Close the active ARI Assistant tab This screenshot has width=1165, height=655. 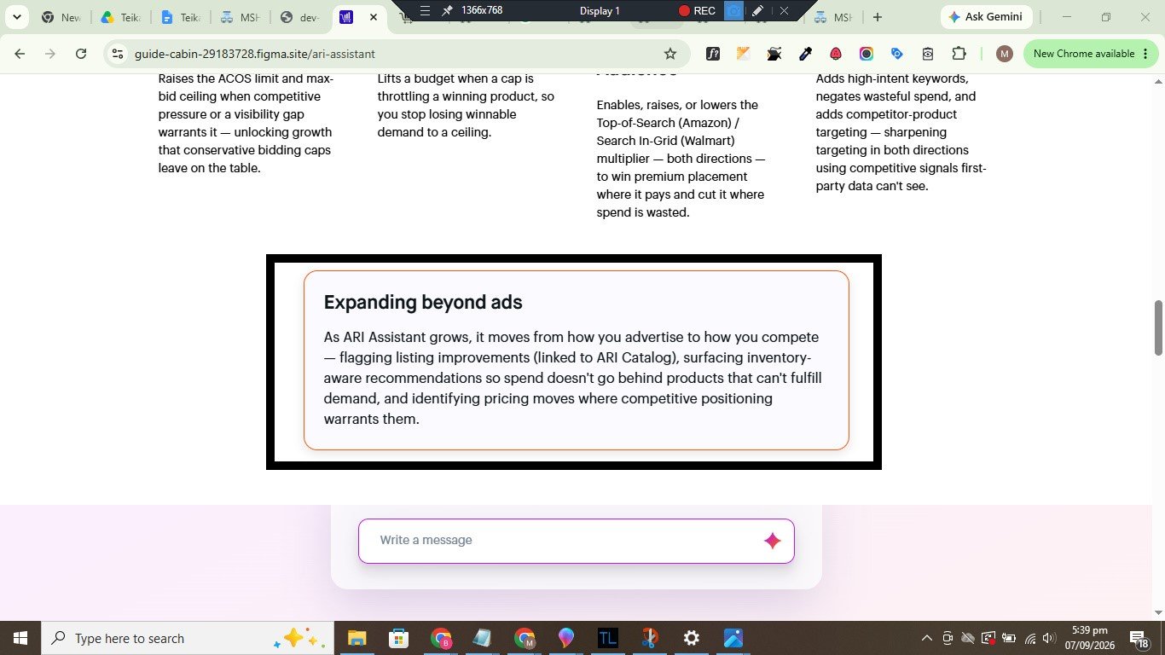click(x=374, y=17)
